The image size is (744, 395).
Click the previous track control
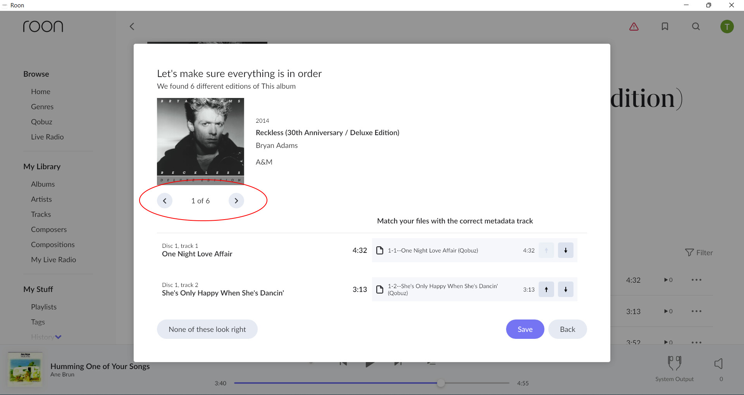coord(343,363)
